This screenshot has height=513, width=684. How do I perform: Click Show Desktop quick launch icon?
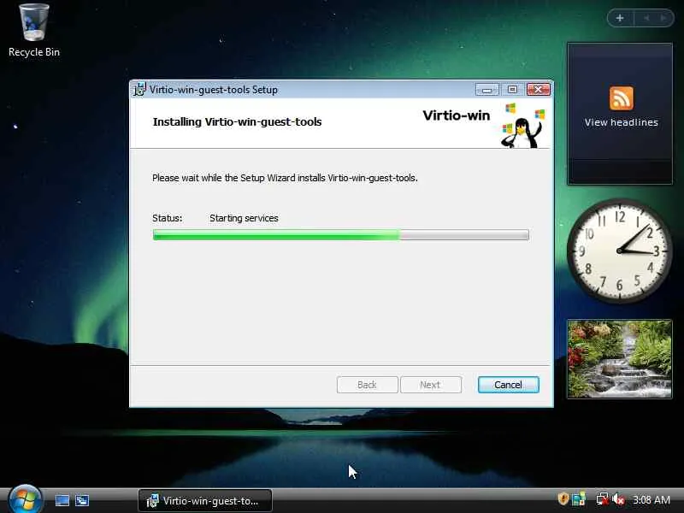point(62,500)
